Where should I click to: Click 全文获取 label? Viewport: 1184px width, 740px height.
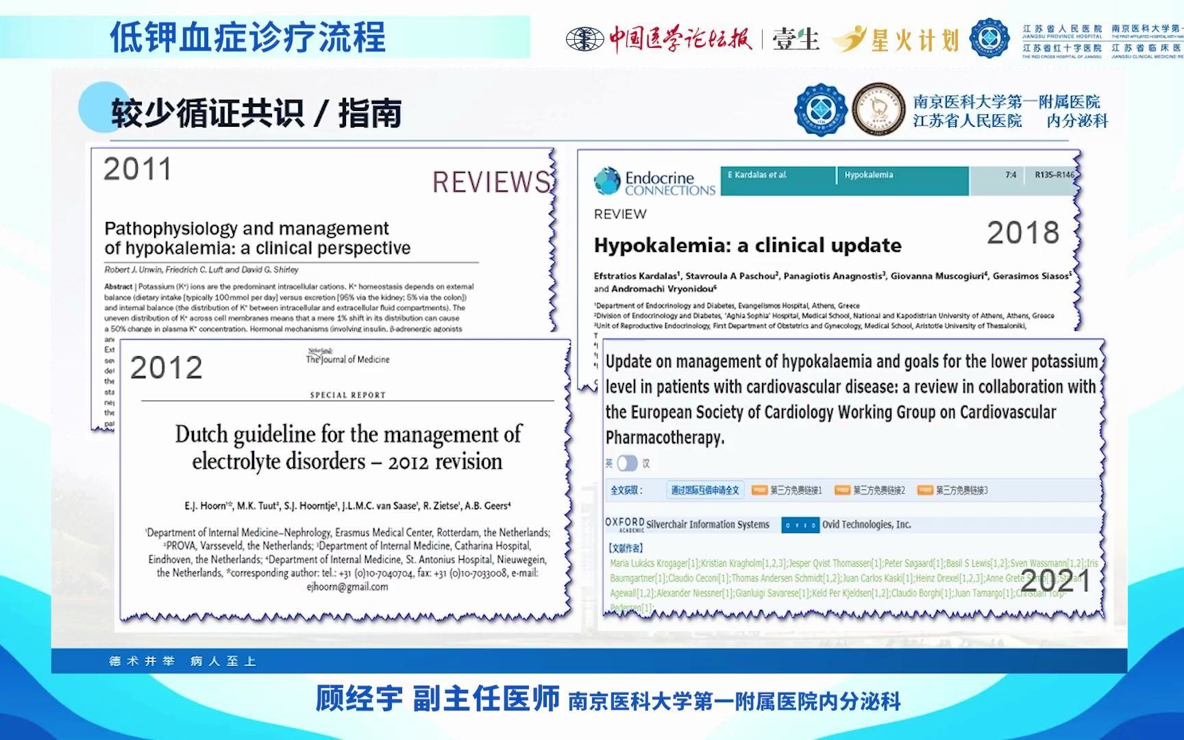click(626, 490)
